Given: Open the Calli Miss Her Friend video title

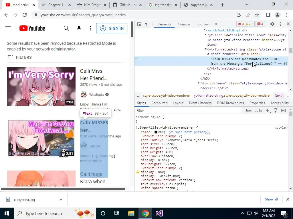Looking at the screenshot, I should tap(94, 74).
